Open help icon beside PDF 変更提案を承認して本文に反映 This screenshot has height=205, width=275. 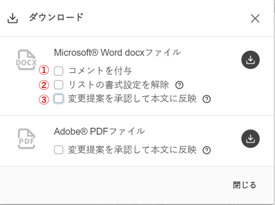coord(206,150)
